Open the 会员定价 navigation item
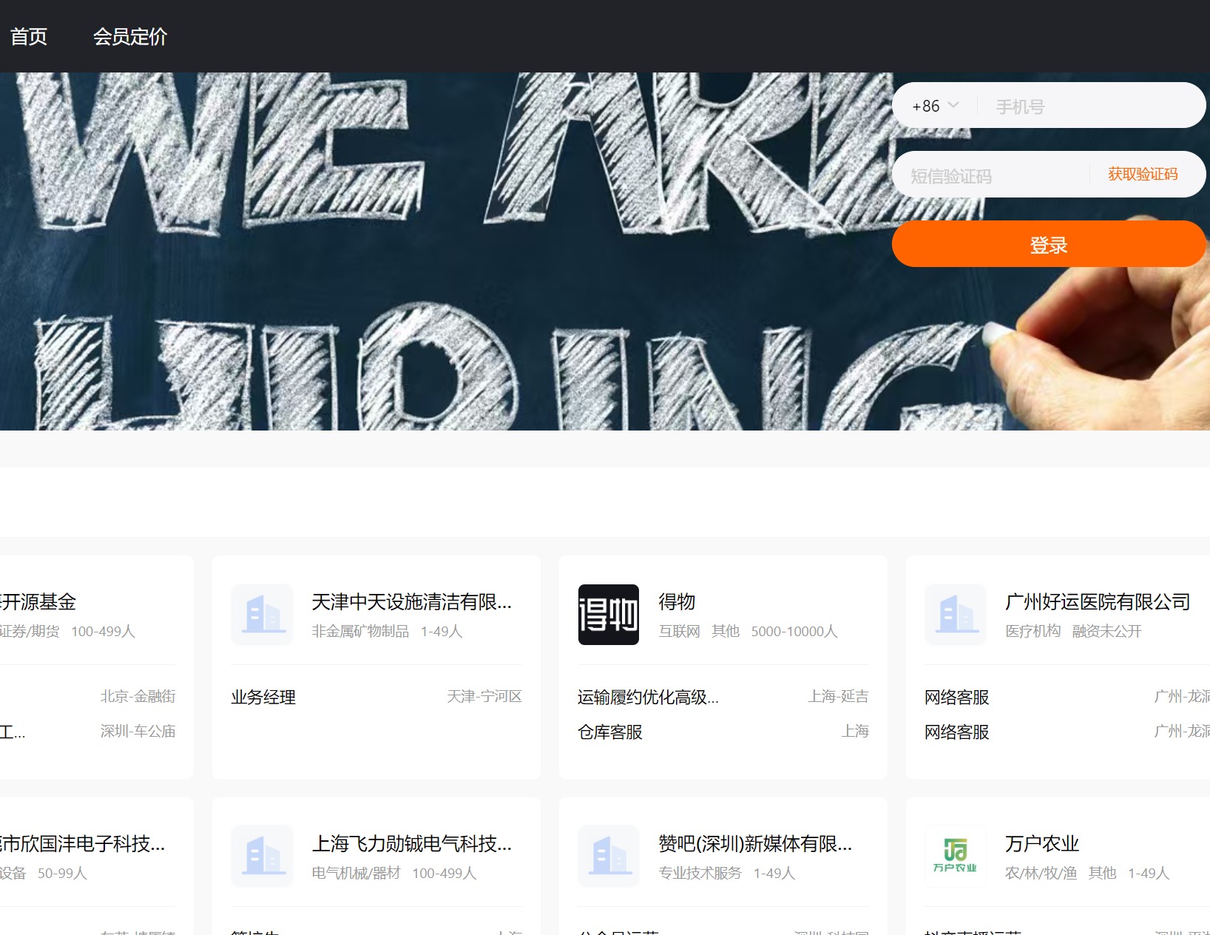 pyautogui.click(x=130, y=36)
